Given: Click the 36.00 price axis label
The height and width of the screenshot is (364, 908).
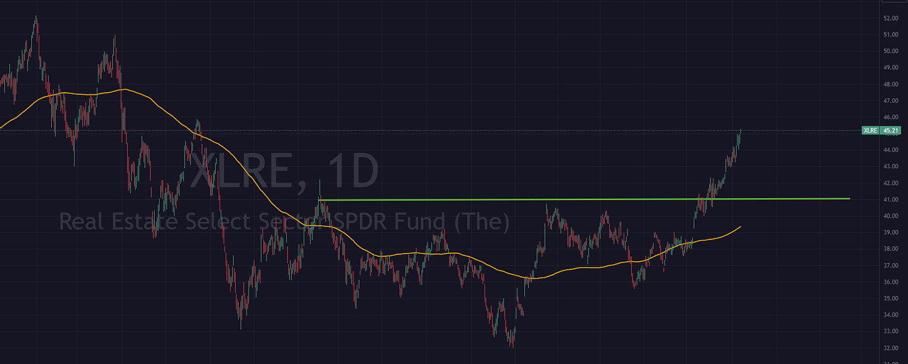Looking at the screenshot, I should click(x=891, y=282).
